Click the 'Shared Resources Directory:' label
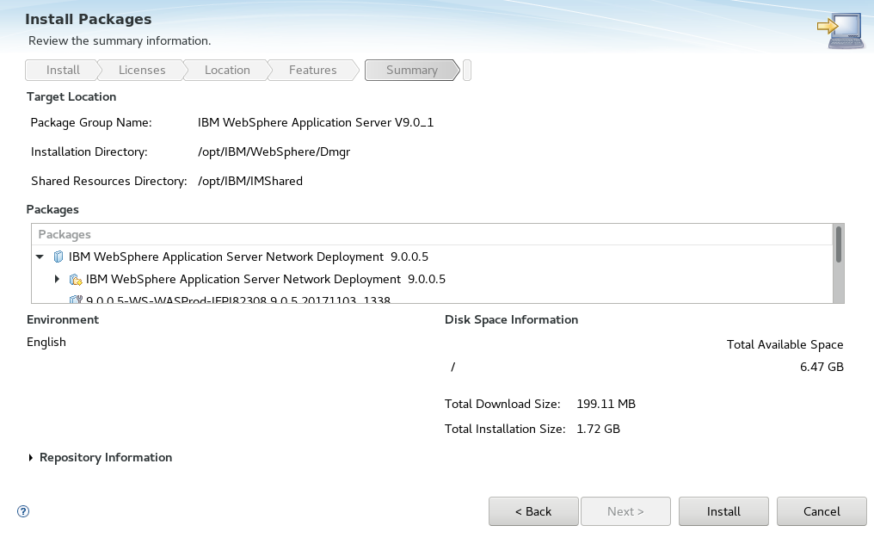Image resolution: width=874 pixels, height=538 pixels. click(108, 181)
